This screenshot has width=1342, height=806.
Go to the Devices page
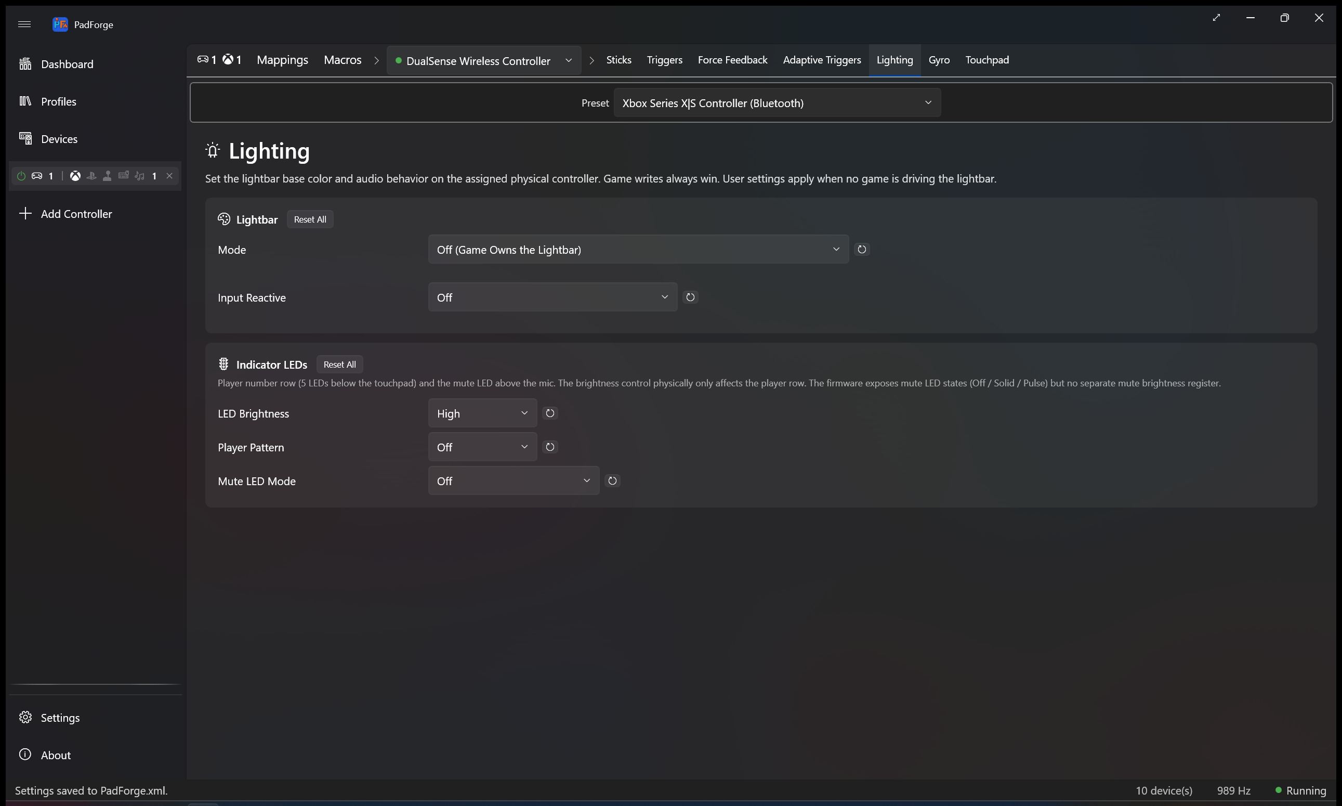click(x=95, y=138)
